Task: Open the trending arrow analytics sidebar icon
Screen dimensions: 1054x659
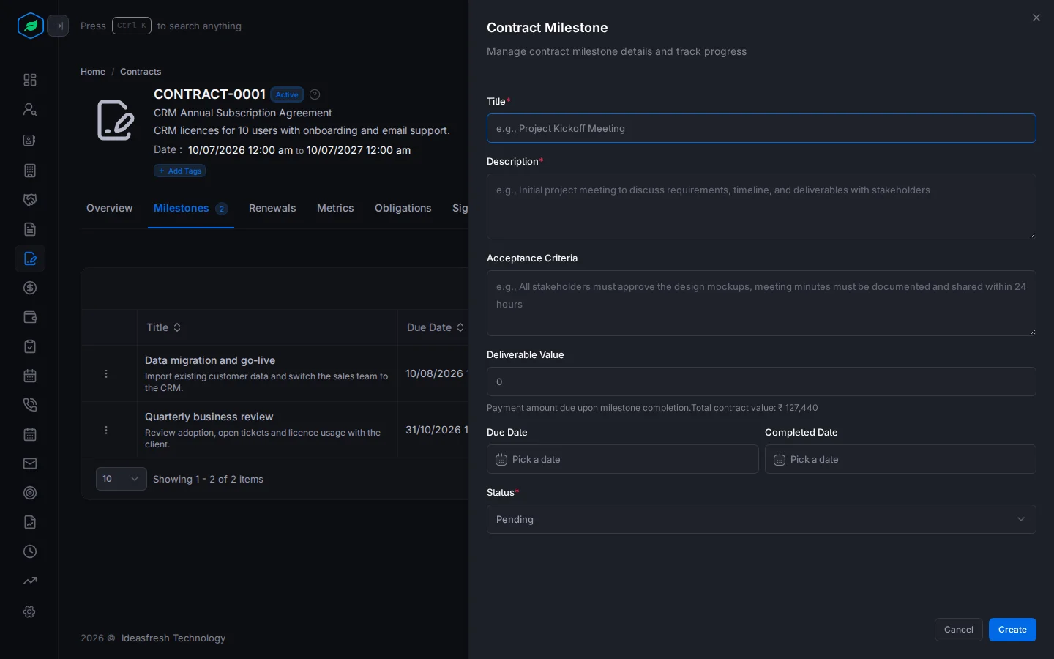Action: point(30,581)
